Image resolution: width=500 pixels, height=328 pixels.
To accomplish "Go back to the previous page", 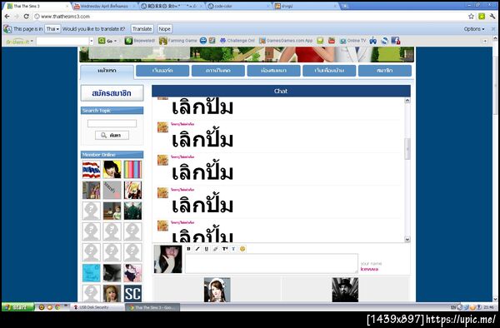I will pos(7,17).
